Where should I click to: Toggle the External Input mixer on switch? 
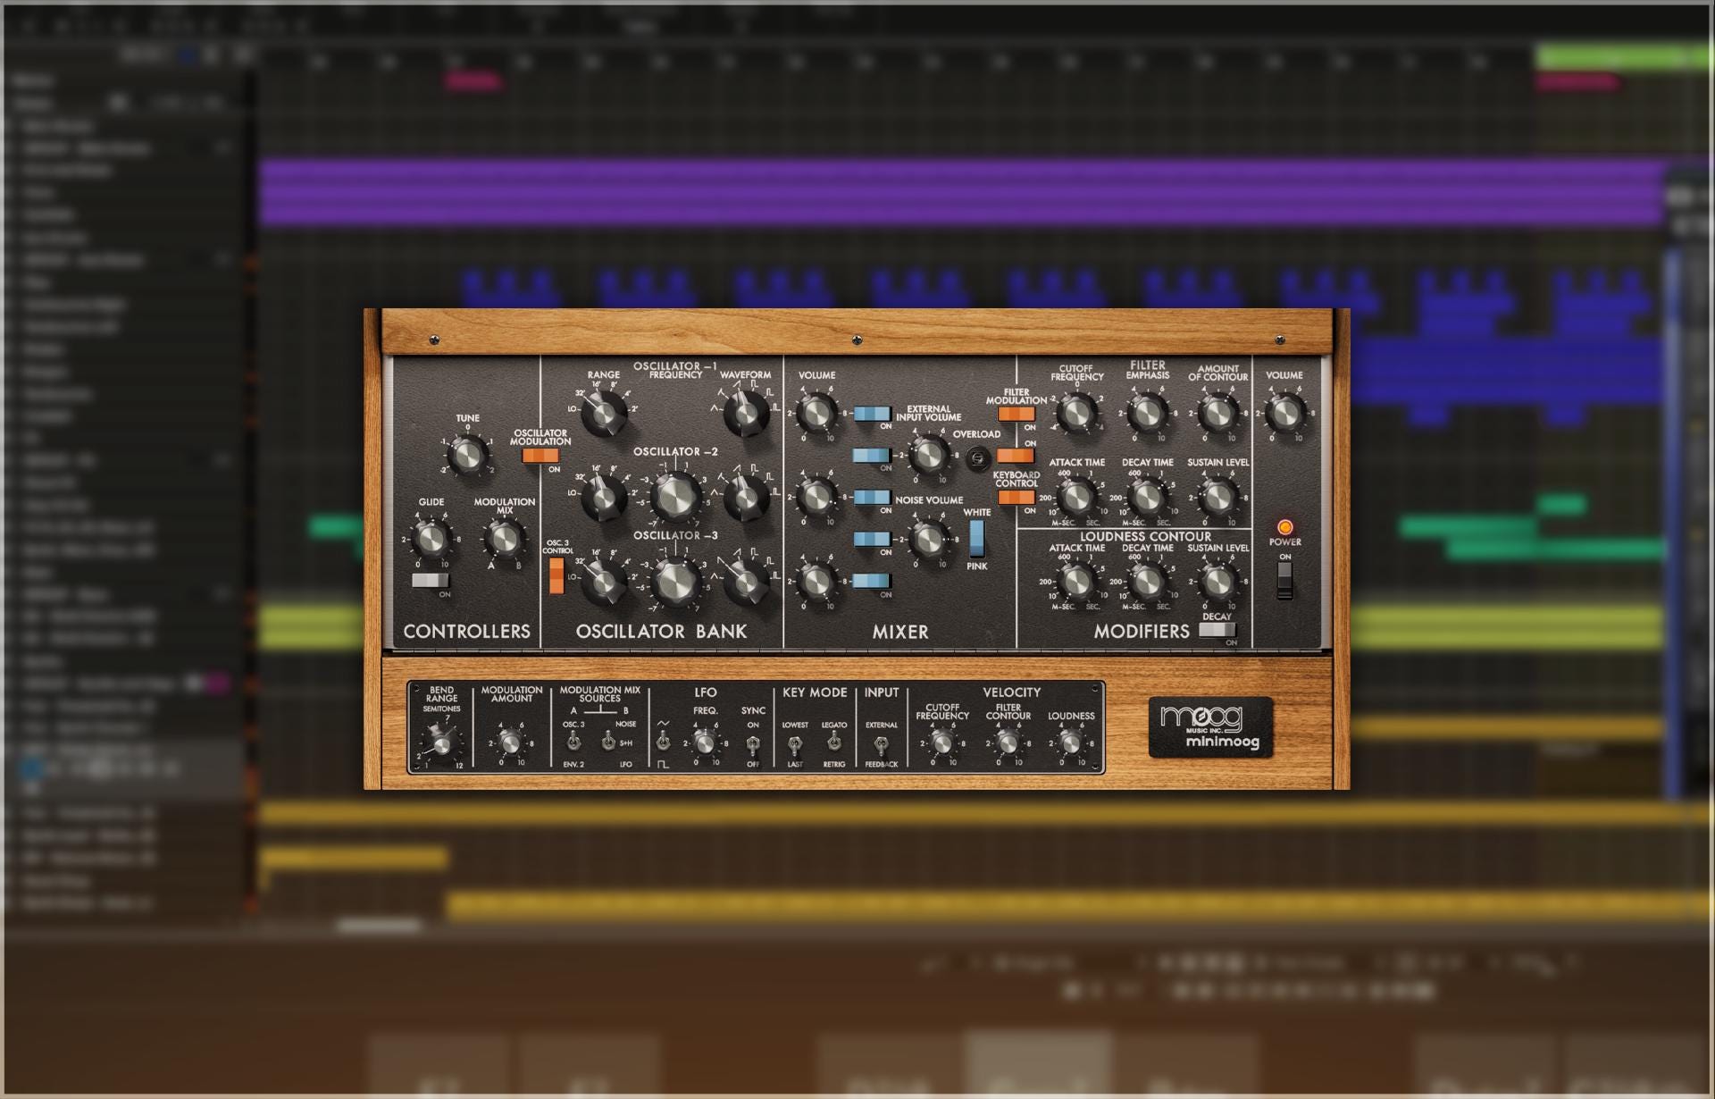pos(871,456)
